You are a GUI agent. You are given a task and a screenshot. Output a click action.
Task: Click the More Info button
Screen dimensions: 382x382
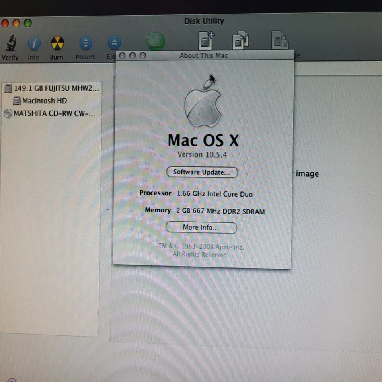point(202,227)
